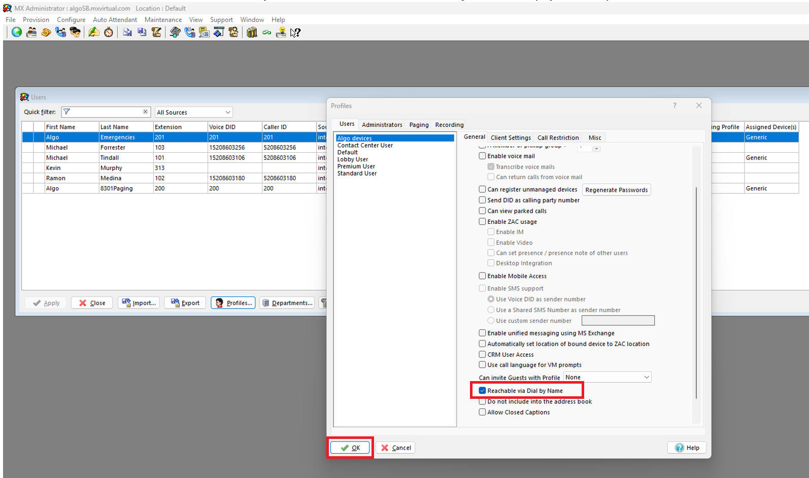Switch to the Administrators tab
This screenshot has height=478, width=809.
click(382, 125)
